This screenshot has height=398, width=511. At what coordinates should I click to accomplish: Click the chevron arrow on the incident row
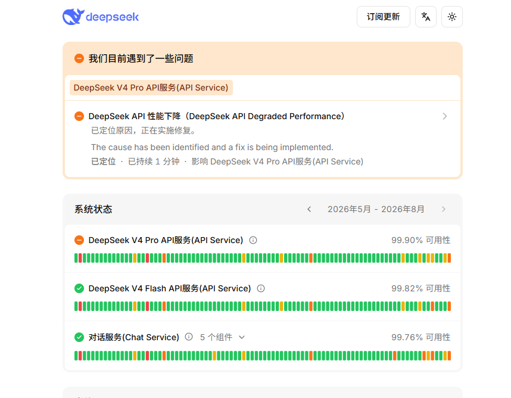[x=444, y=116]
